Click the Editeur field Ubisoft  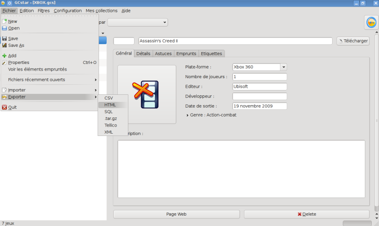coord(260,87)
